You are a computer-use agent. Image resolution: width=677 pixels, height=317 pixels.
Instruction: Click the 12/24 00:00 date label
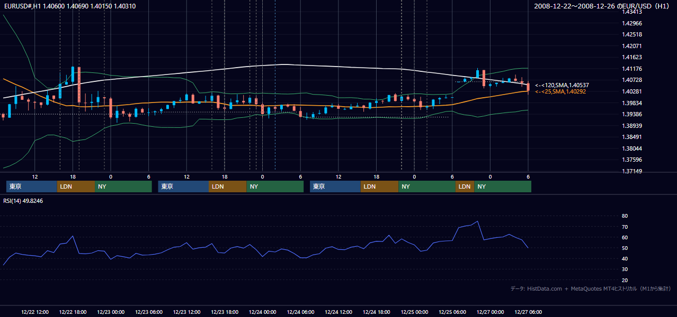(262, 312)
